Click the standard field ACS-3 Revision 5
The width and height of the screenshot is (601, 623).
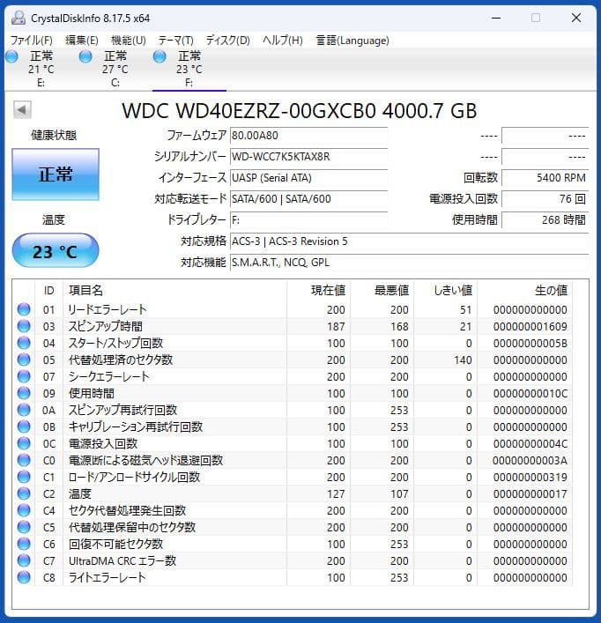pyautogui.click(x=410, y=241)
